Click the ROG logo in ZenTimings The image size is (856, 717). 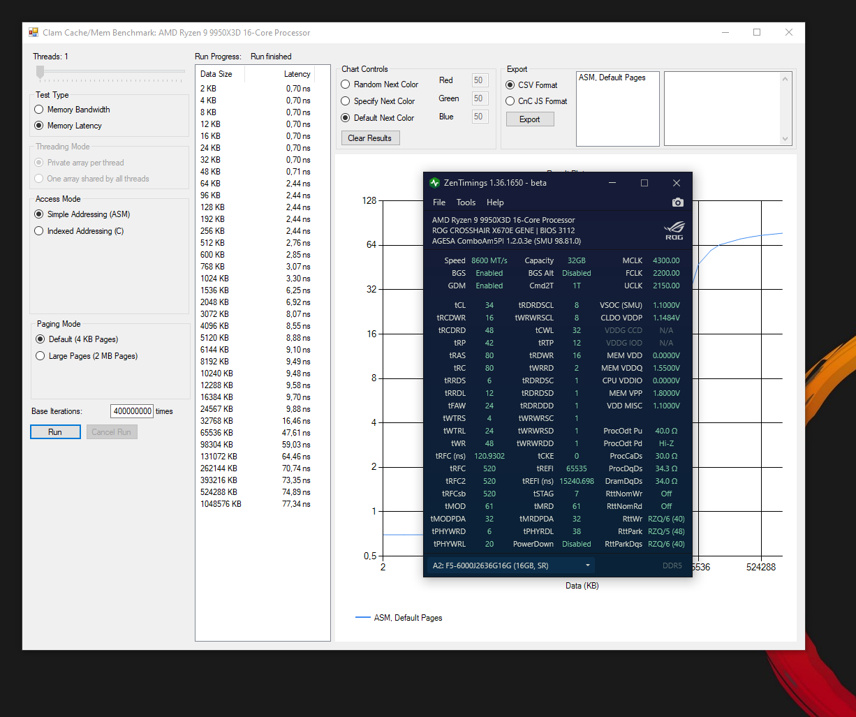(x=674, y=231)
